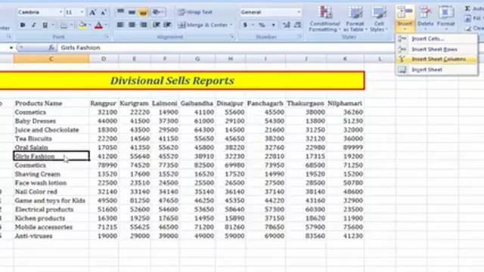
Task: Select column C header
Action: pyautogui.click(x=51, y=59)
